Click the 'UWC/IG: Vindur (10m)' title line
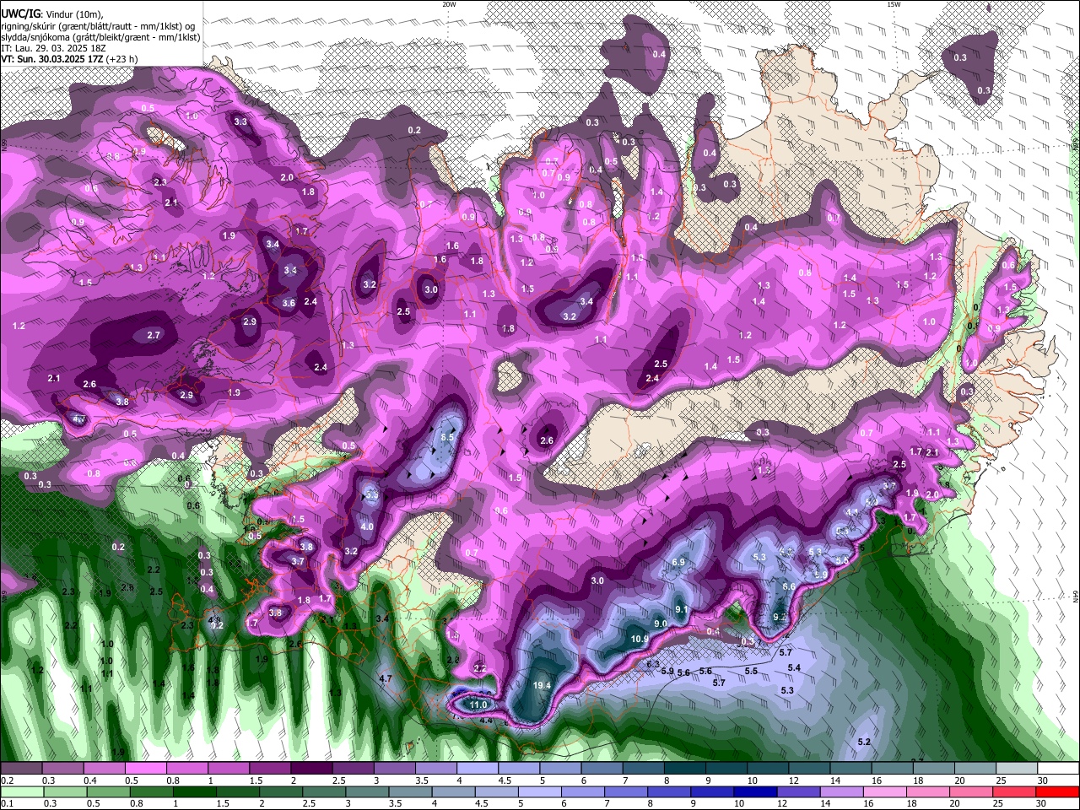1080x810 pixels. click(x=51, y=14)
